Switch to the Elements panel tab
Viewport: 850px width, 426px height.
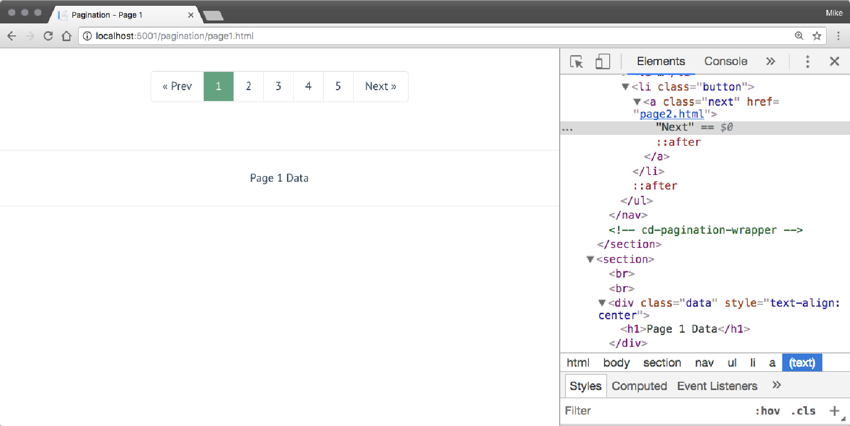click(x=661, y=61)
